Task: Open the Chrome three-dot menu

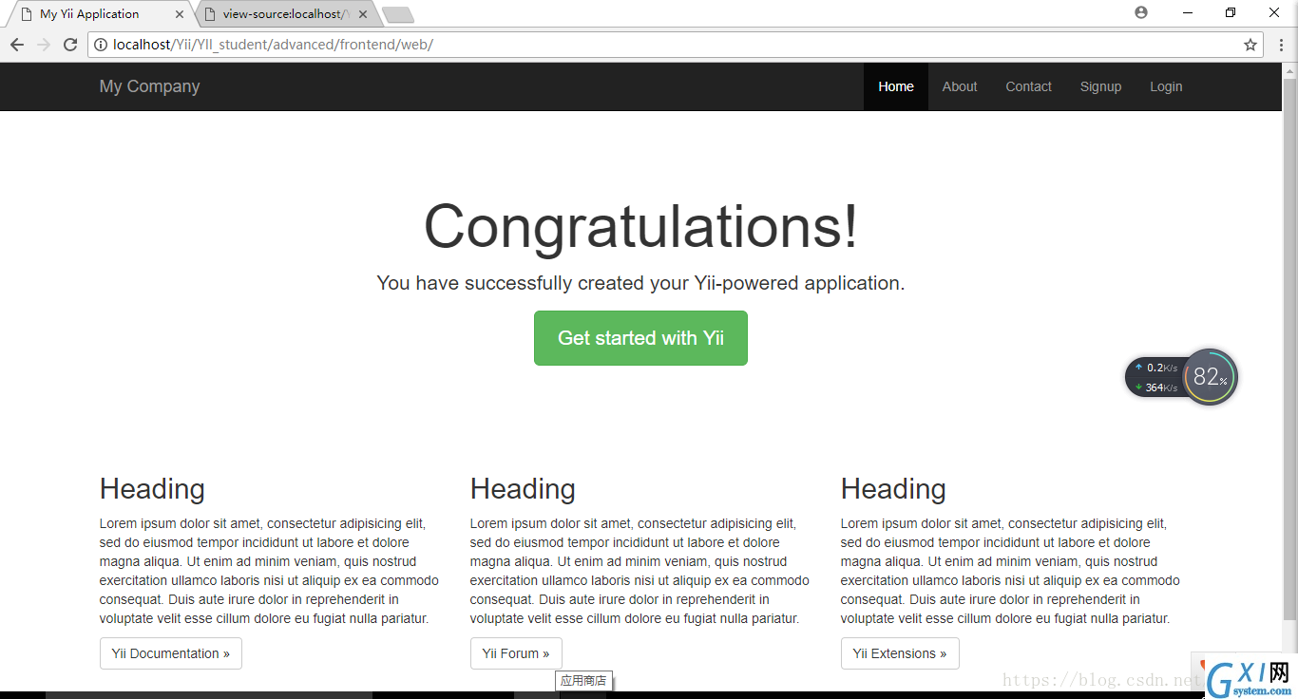Action: [x=1281, y=45]
